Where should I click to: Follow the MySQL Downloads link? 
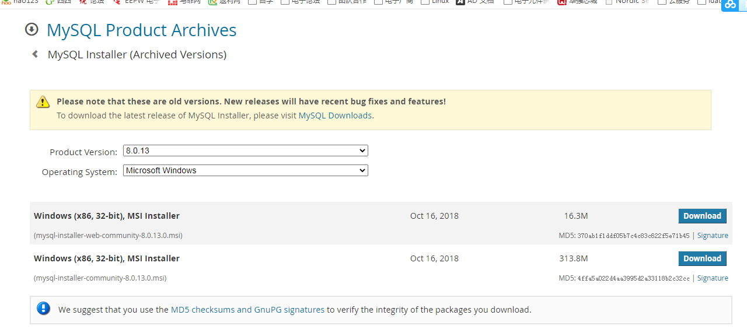coord(335,116)
